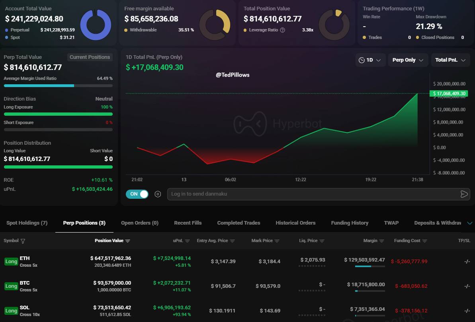Click sort icon beside Liq. Price header

[322, 241]
